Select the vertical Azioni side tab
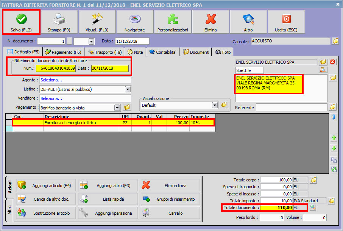Screen dimensions: 343x231 pyautogui.click(x=9, y=187)
